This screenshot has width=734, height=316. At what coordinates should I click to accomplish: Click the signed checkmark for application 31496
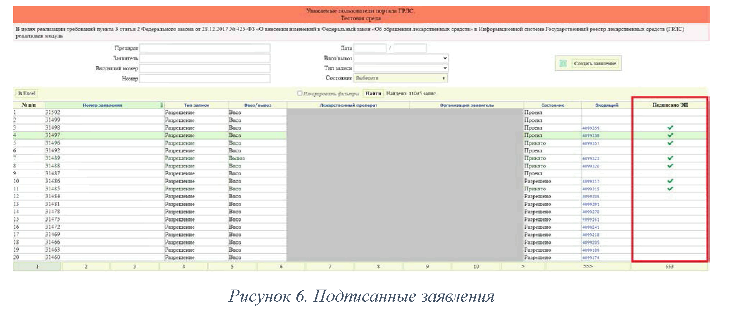coord(670,143)
